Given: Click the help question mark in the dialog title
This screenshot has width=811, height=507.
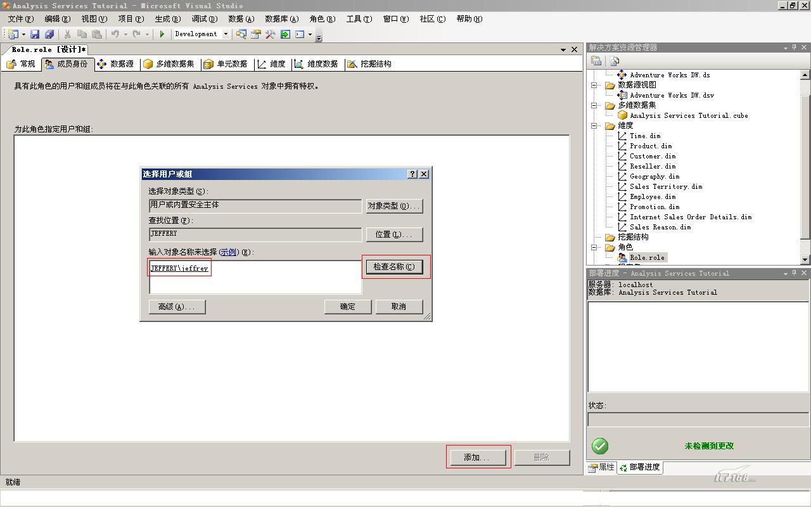Looking at the screenshot, I should pyautogui.click(x=412, y=174).
